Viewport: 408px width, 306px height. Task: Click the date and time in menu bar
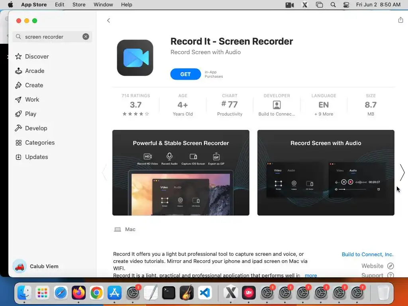(378, 4)
